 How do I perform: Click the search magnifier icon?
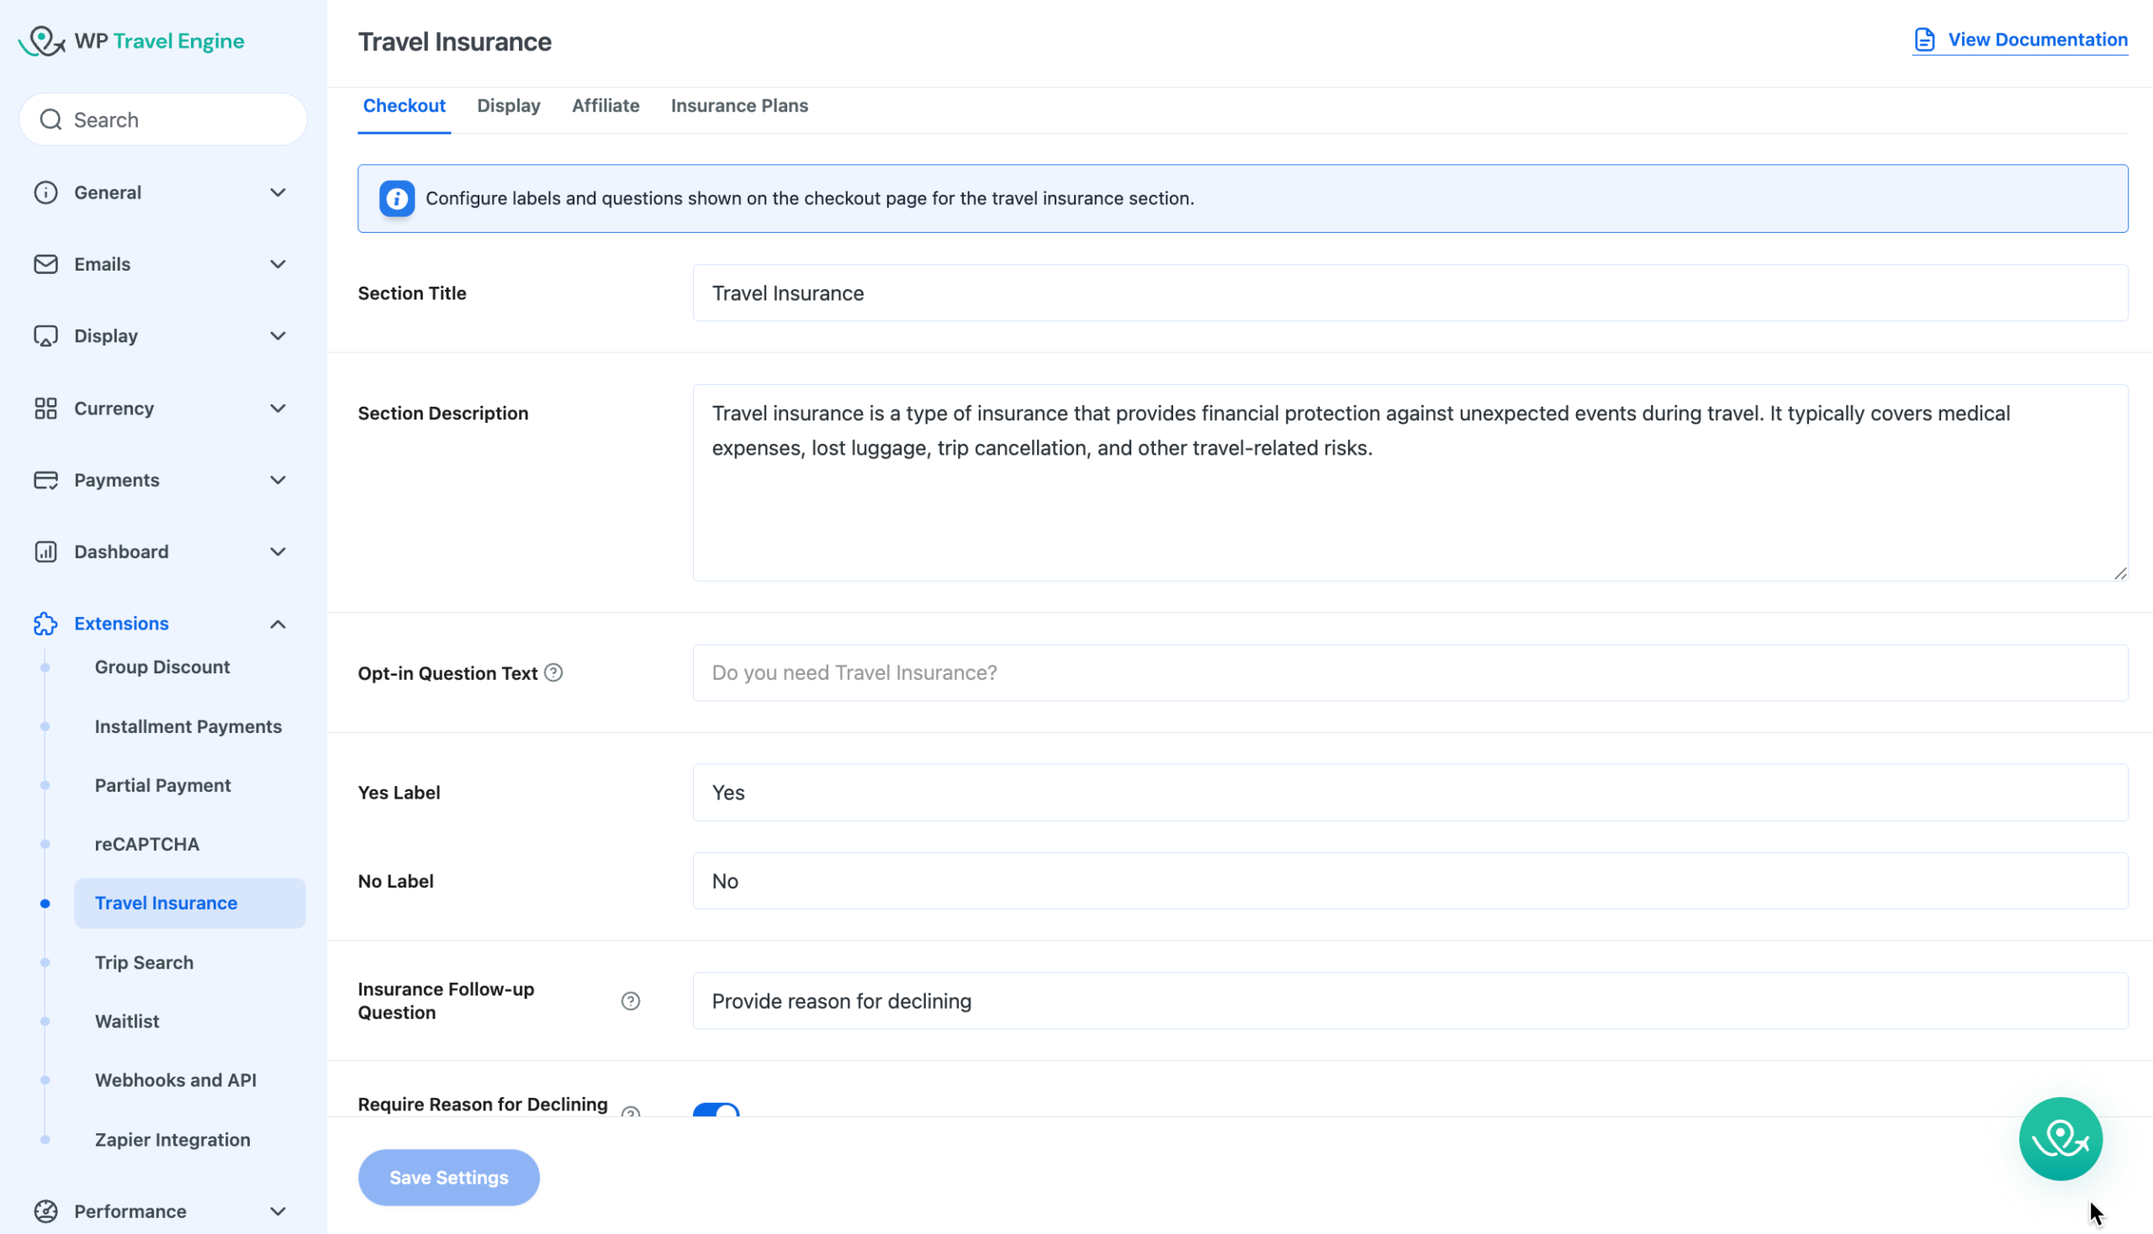(x=50, y=119)
